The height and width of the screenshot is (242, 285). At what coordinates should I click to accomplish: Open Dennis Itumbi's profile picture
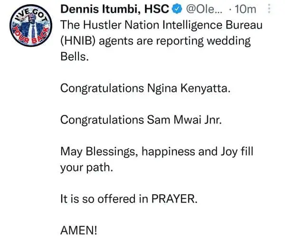point(28,30)
